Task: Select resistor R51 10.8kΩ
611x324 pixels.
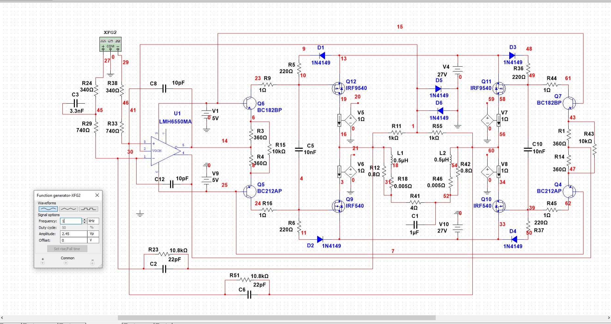Action: [246, 280]
